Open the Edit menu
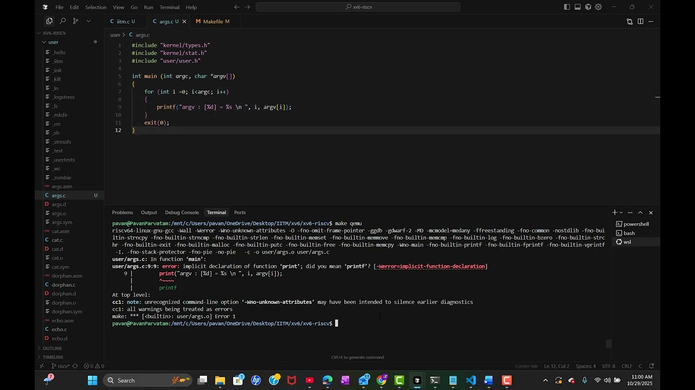The width and height of the screenshot is (695, 390). coord(74,7)
